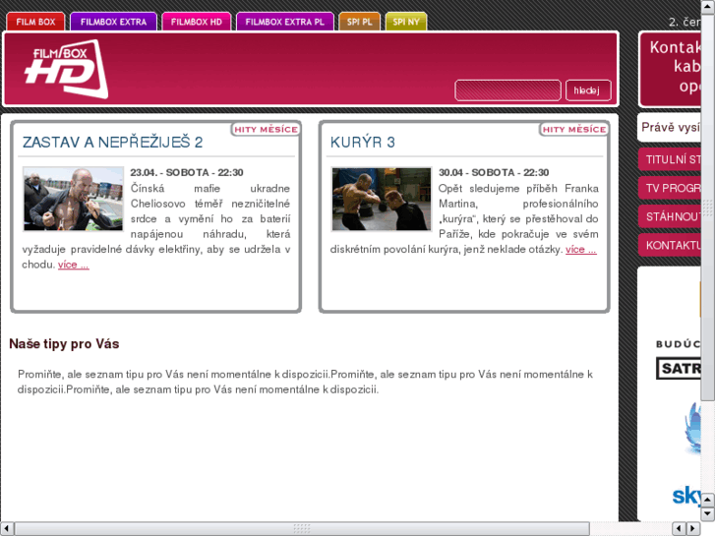Open více link under Kurýr 3

click(580, 250)
